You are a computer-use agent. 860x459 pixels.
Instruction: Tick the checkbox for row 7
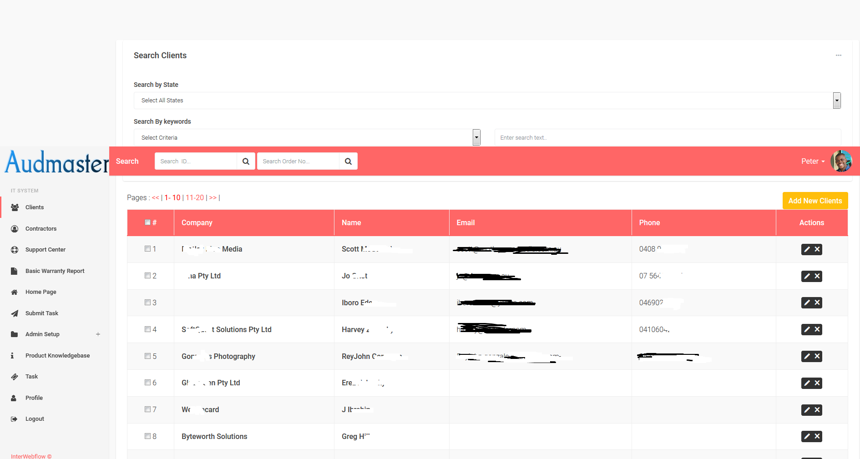click(147, 409)
